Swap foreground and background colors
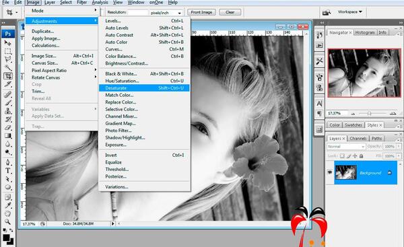The height and width of the screenshot is (247, 404). pos(11,230)
